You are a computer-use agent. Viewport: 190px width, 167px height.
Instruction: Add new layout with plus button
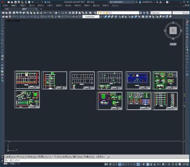pos(19,164)
